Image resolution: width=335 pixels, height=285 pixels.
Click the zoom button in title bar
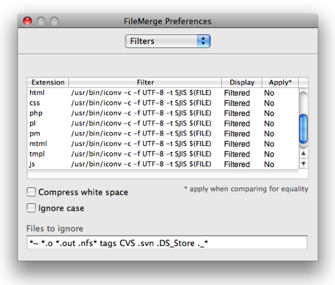54,21
